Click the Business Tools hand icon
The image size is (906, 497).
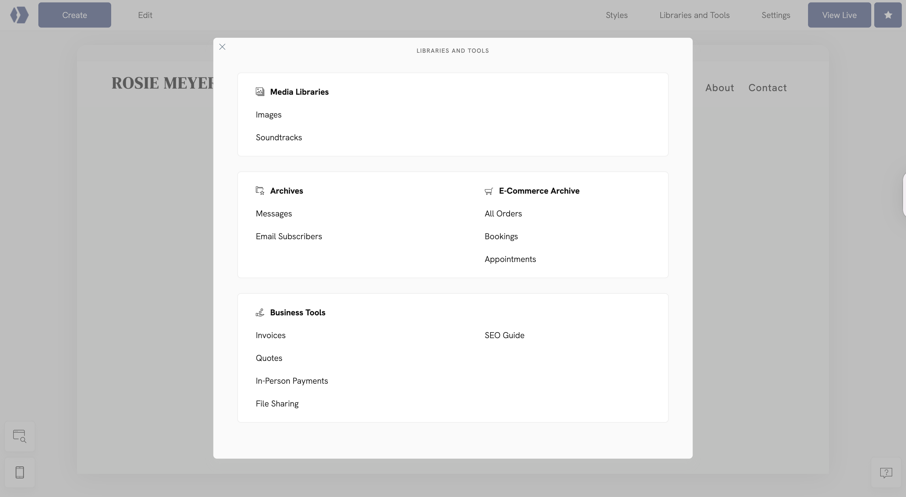click(259, 312)
